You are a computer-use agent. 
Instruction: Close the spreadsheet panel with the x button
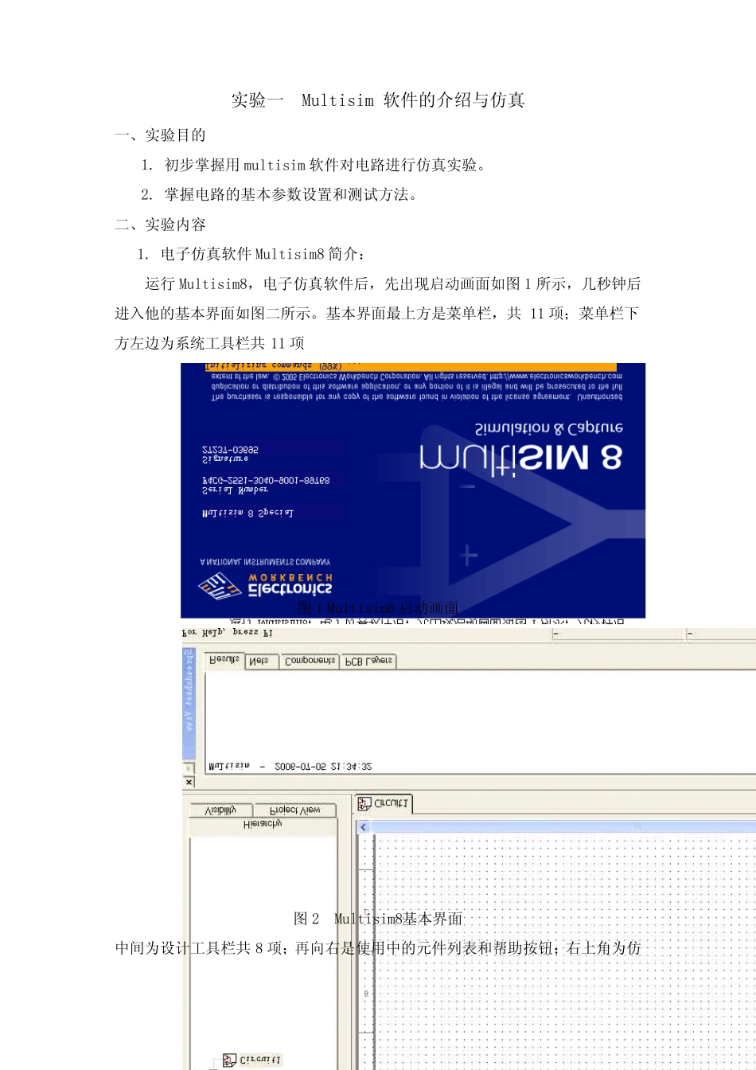pyautogui.click(x=189, y=782)
